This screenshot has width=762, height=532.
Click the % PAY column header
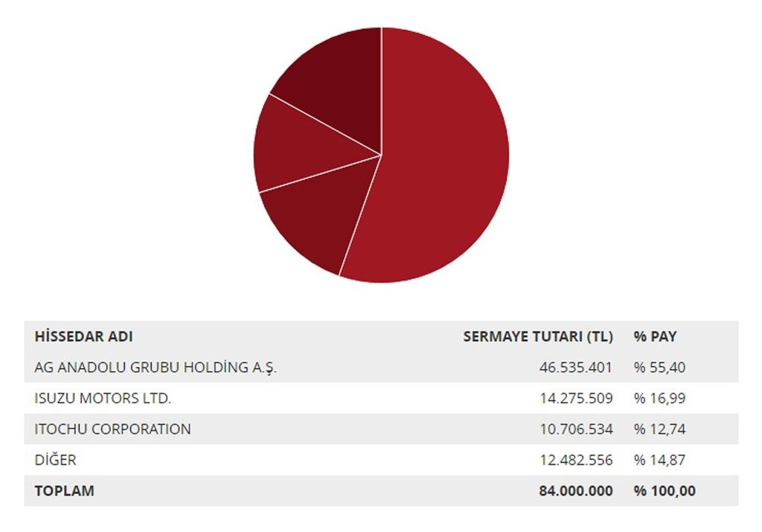pyautogui.click(x=655, y=336)
